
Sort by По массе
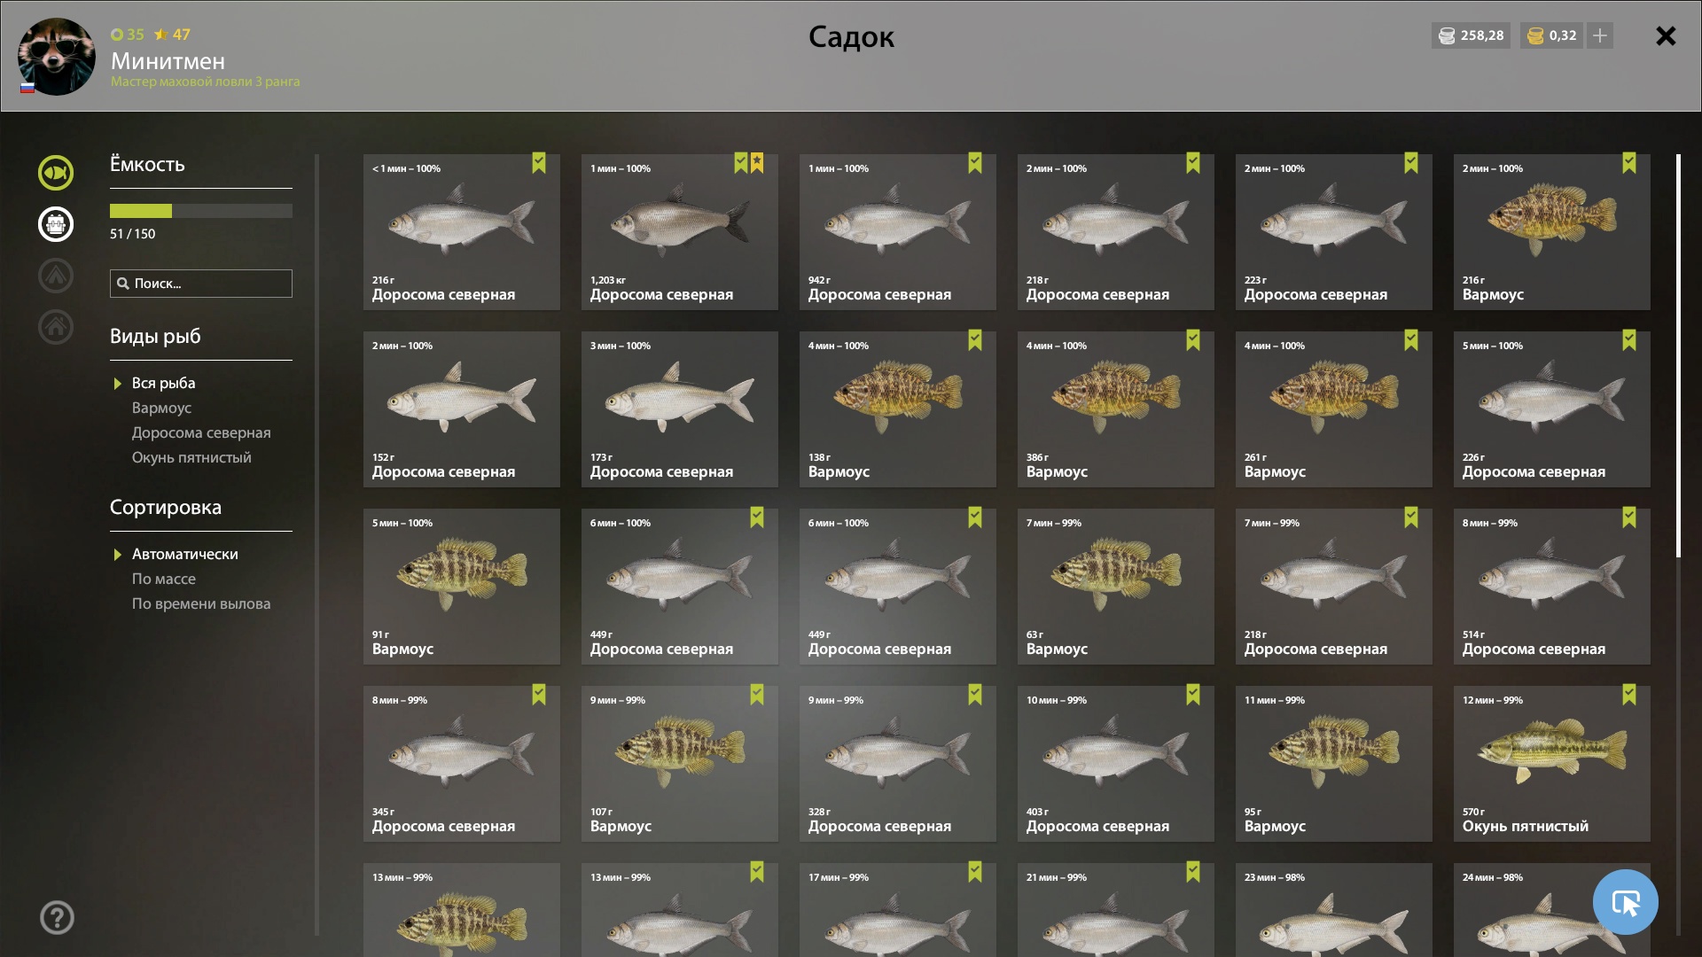pos(164,579)
